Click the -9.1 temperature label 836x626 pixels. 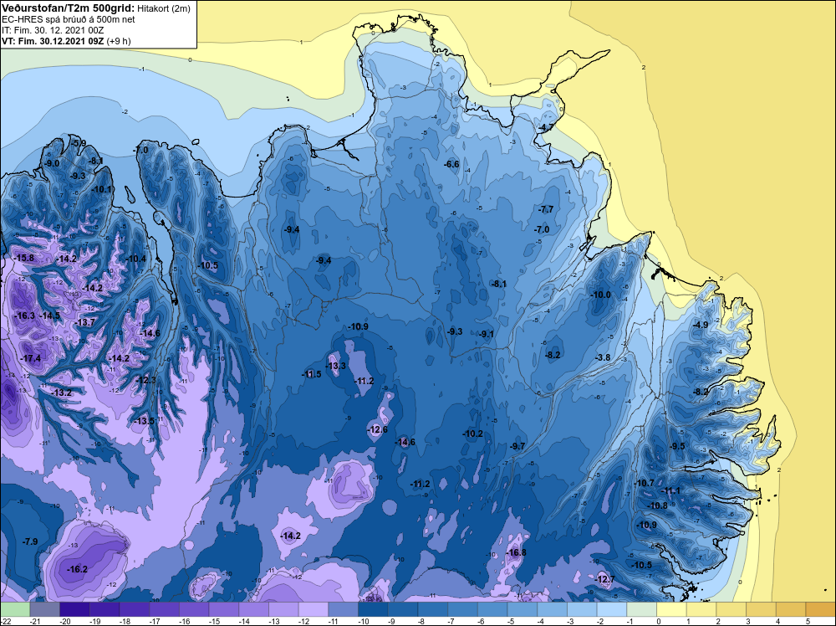tap(487, 334)
